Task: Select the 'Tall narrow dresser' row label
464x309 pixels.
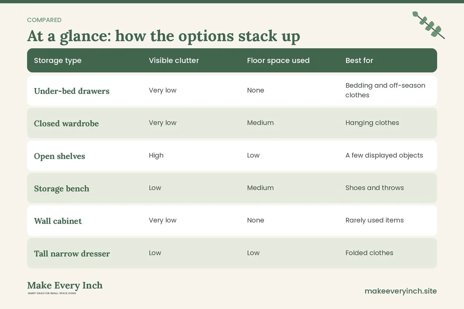Action: click(72, 254)
